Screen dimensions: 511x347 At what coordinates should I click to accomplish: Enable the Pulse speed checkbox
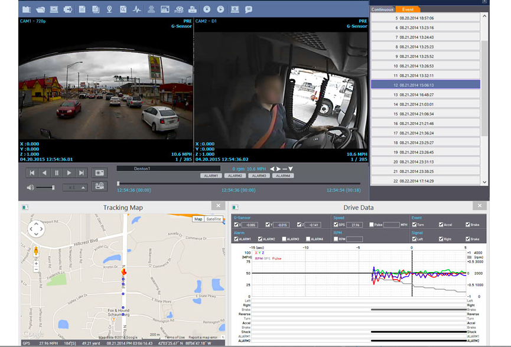[x=372, y=225]
